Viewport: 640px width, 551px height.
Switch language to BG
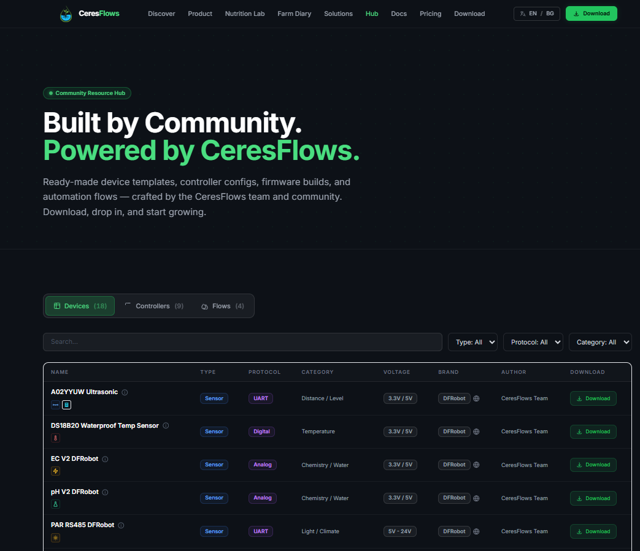coord(550,13)
